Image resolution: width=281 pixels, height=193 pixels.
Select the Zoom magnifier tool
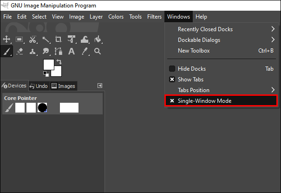pos(98,51)
